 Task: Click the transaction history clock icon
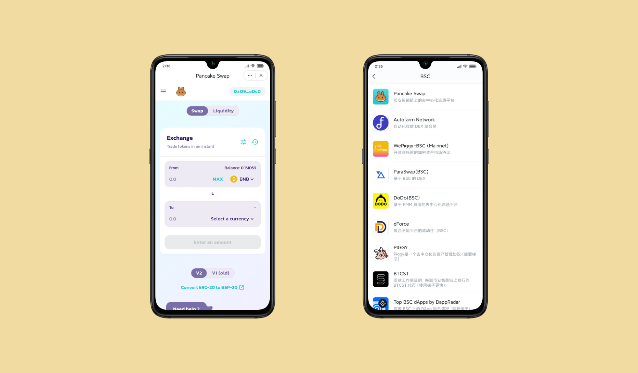[255, 142]
